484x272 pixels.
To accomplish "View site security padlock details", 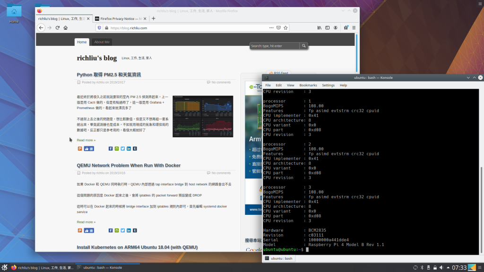I will click(106, 28).
